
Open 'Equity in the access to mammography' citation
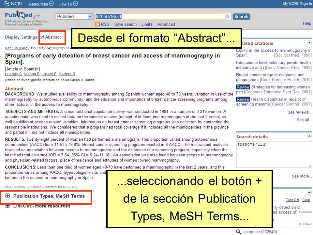pos(274,53)
